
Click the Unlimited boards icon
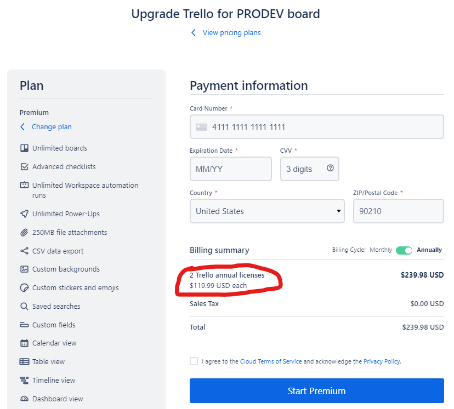pos(24,148)
